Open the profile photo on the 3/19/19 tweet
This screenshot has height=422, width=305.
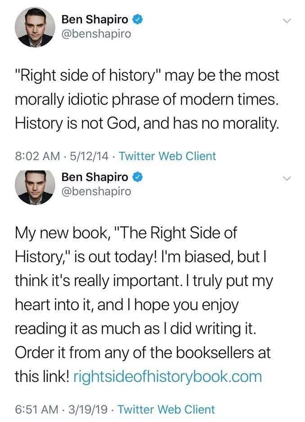click(x=35, y=185)
